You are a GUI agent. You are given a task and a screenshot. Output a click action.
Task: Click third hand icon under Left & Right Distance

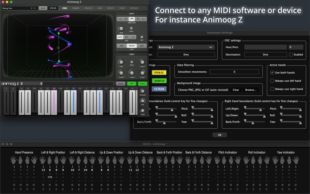pyautogui.click(x=85, y=160)
